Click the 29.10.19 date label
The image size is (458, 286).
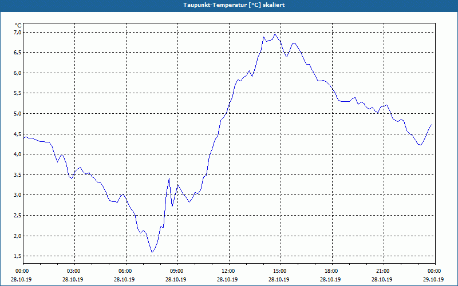[x=433, y=279]
